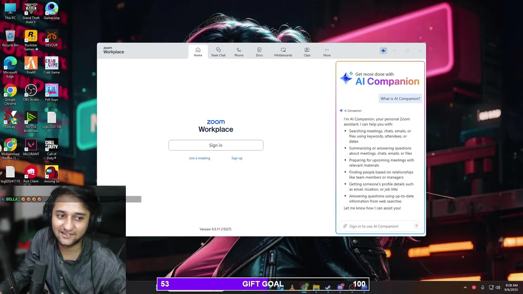Click the paperclip attach icon in AI Companion

pyautogui.click(x=345, y=226)
